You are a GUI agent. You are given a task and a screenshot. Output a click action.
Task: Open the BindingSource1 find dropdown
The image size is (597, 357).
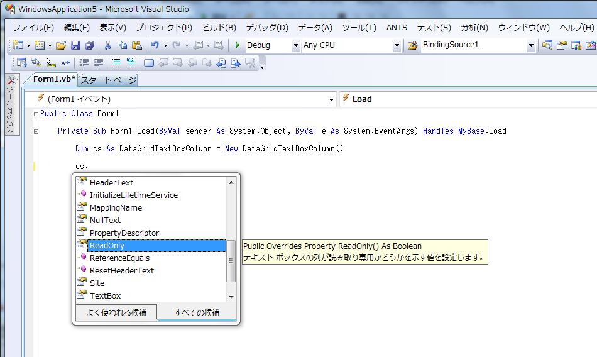point(531,45)
